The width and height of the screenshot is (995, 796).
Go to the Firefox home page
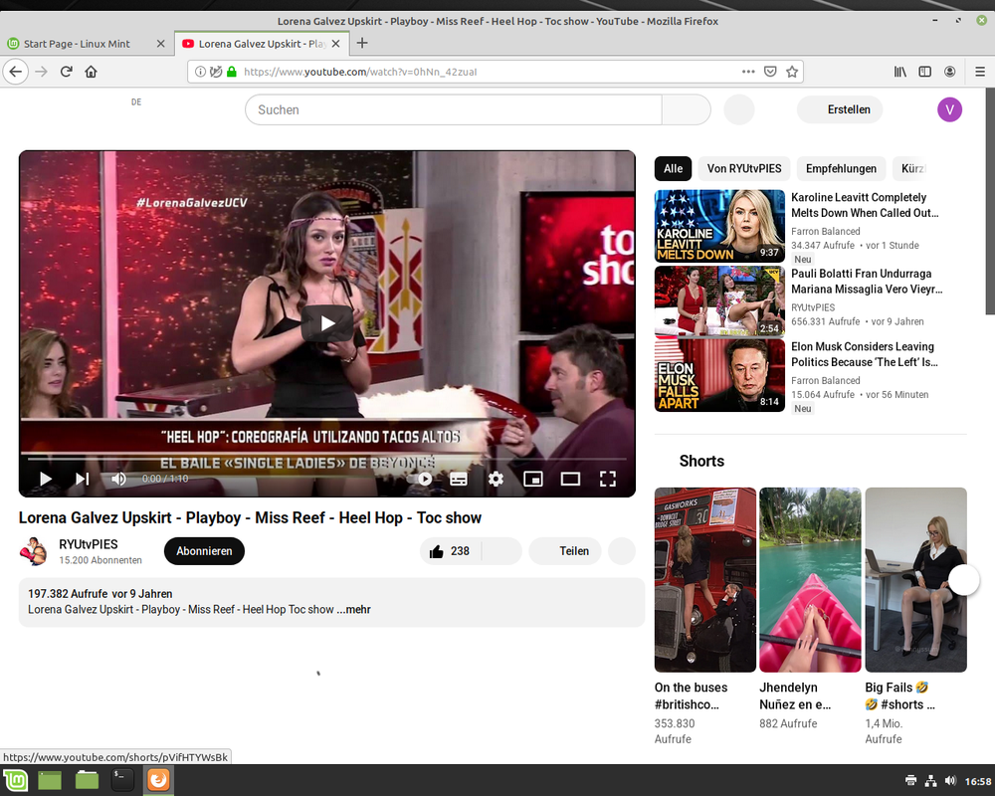91,72
